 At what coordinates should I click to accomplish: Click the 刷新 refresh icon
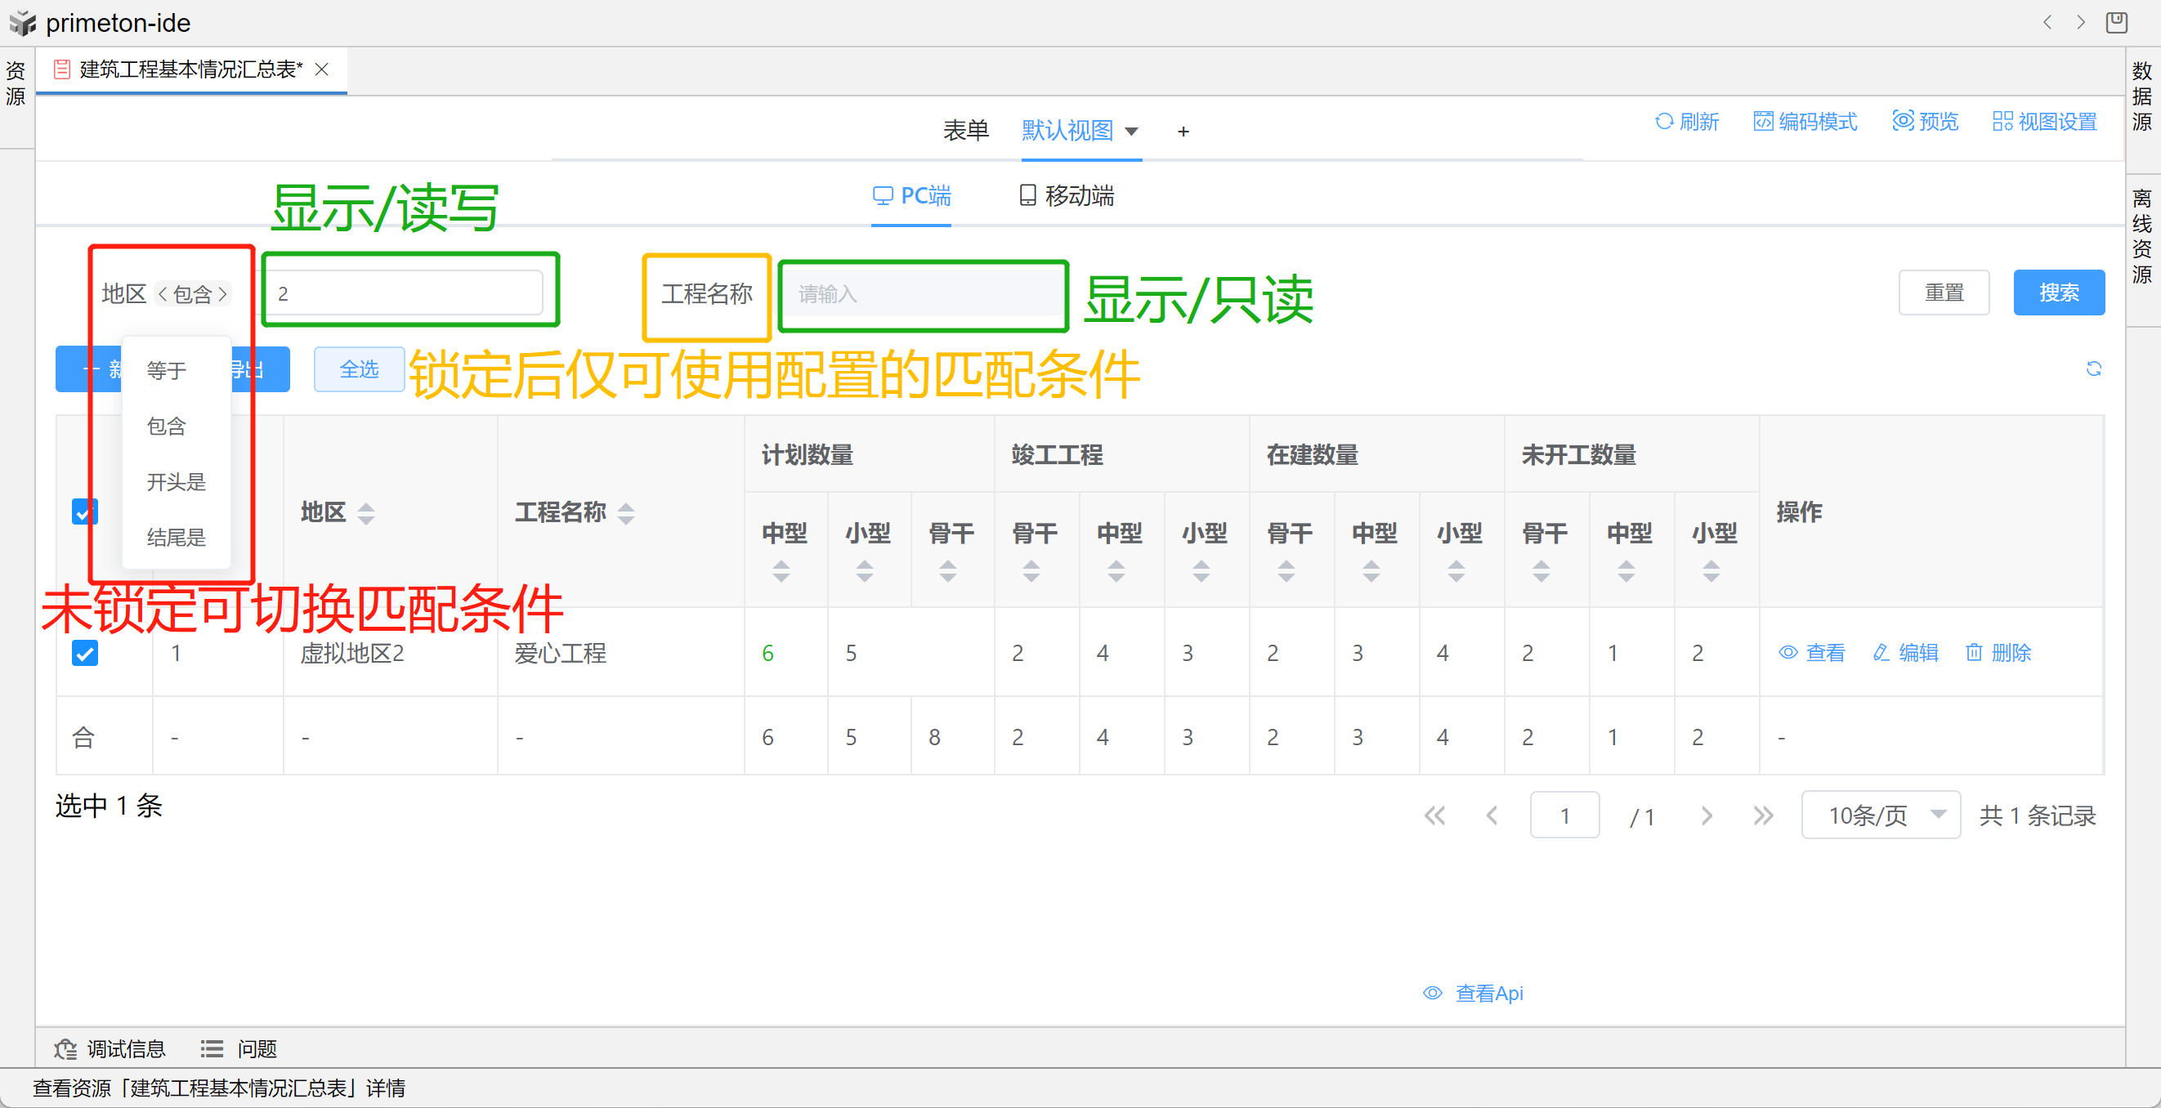click(x=1663, y=122)
